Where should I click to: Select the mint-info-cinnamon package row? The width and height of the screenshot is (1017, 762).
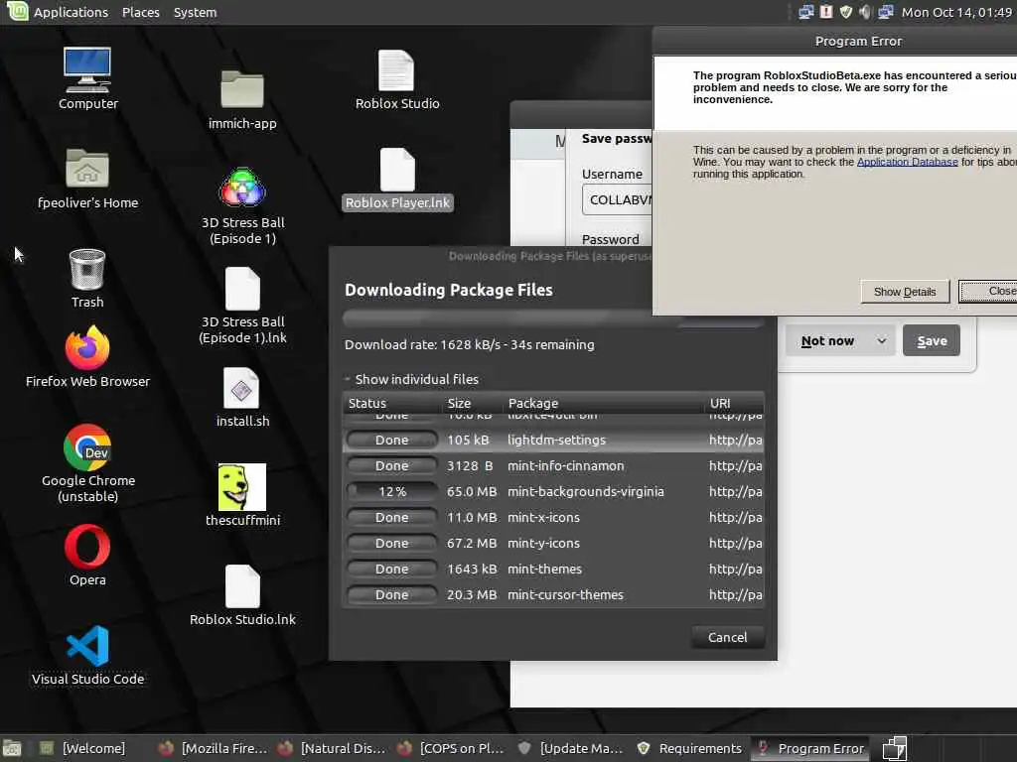[553, 466]
